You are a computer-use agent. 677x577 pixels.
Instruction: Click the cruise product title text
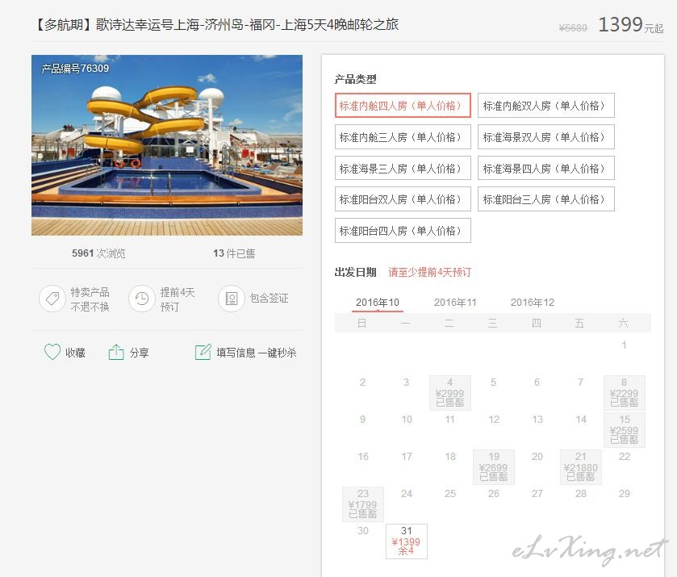pyautogui.click(x=215, y=25)
